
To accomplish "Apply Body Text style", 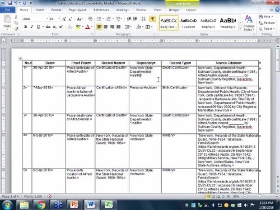I will click(169, 23).
